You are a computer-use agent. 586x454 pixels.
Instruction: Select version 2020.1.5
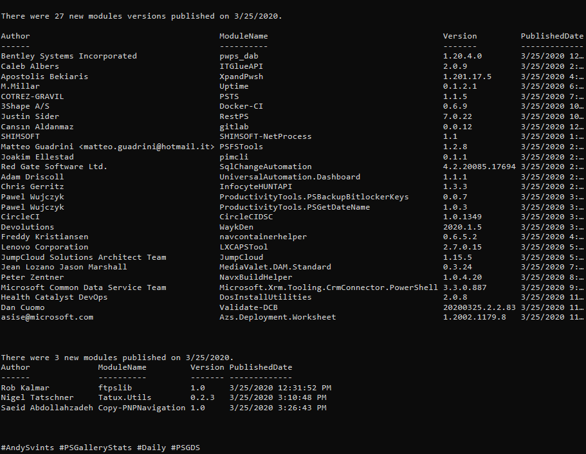tap(462, 227)
